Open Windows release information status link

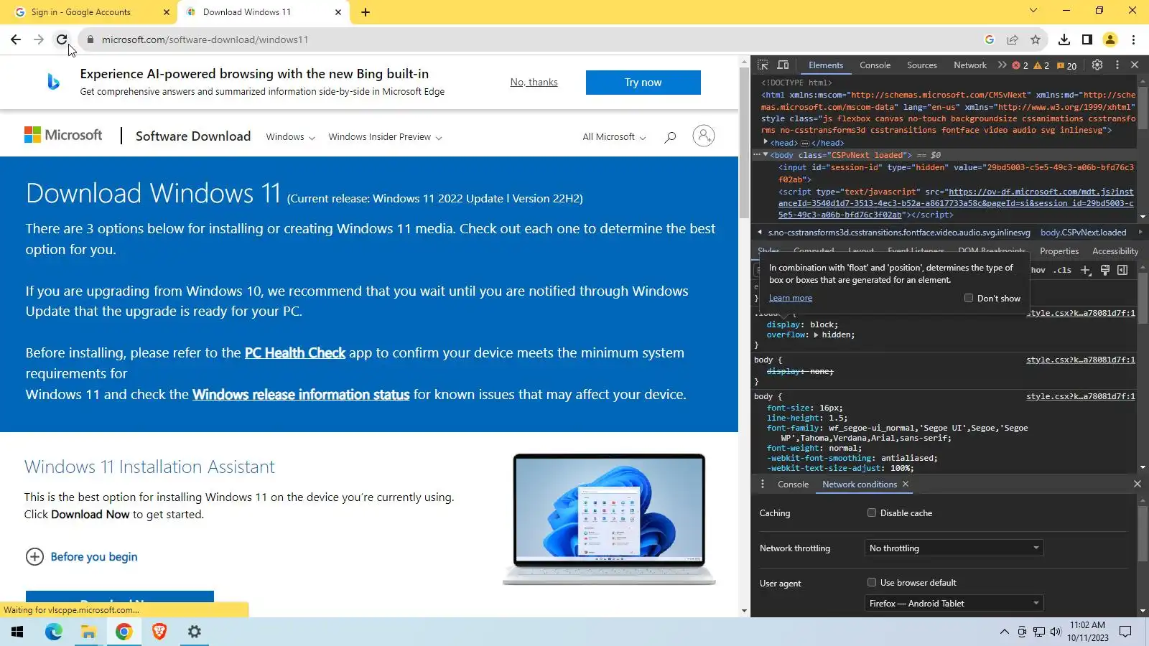tap(301, 394)
